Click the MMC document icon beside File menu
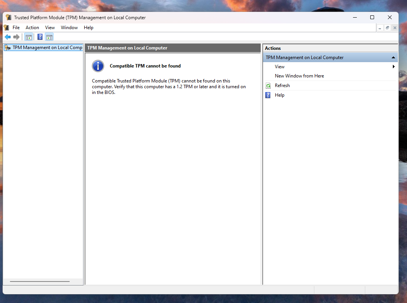 (x=7, y=28)
